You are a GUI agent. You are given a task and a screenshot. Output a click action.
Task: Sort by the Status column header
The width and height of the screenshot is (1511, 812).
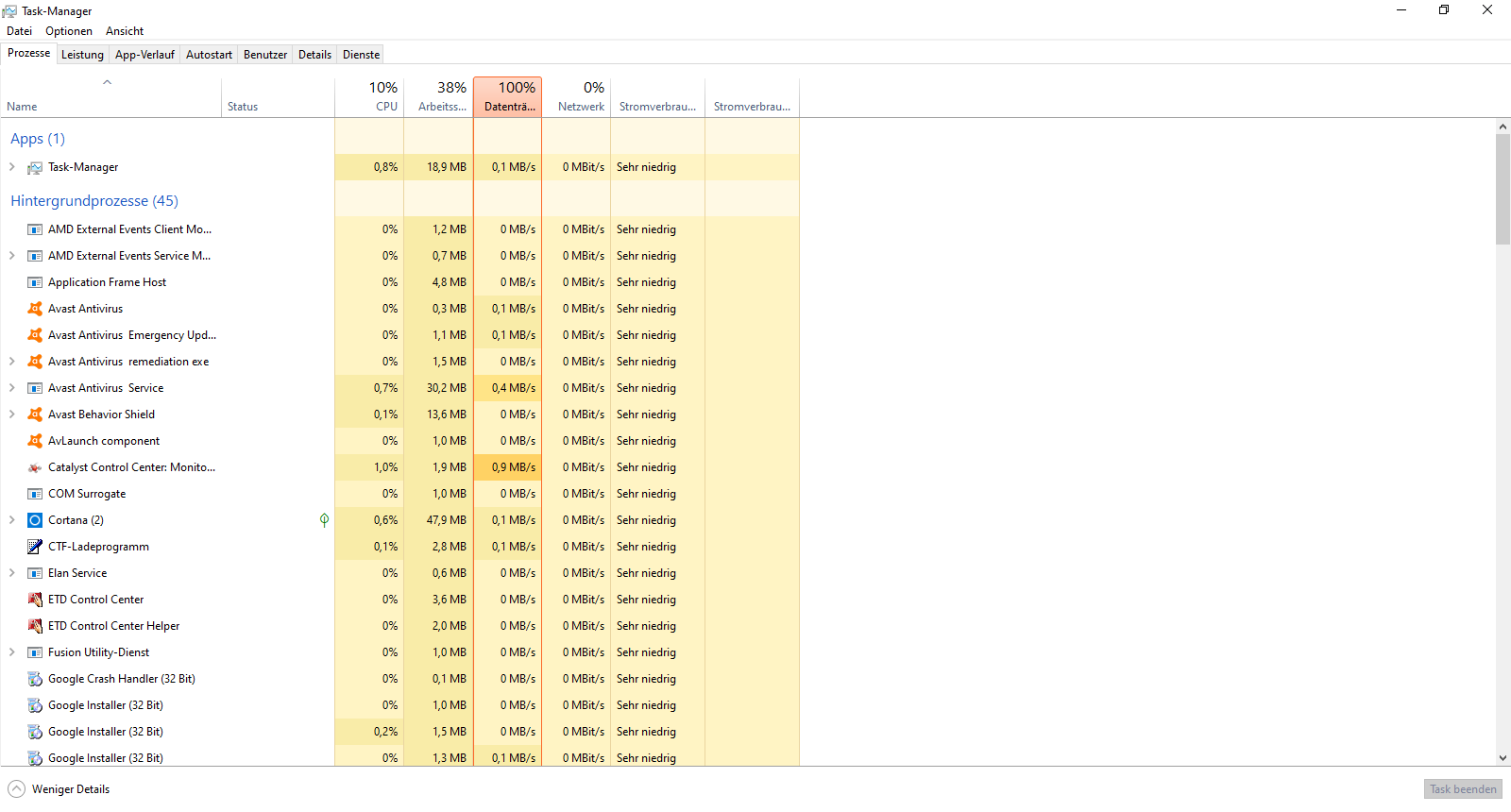278,97
